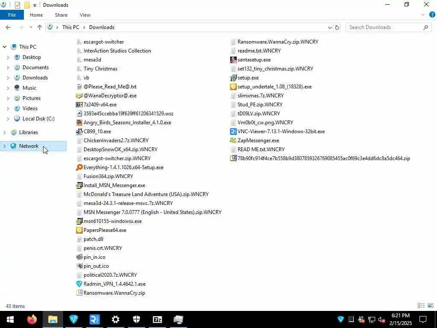Click This PC in address breadcrumb
The width and height of the screenshot is (437, 328).
70,27
